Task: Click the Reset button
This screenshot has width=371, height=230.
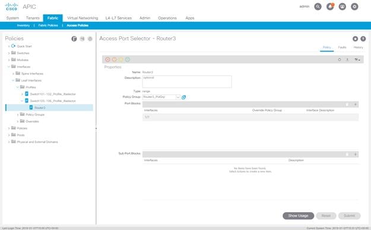Action: tap(326, 216)
